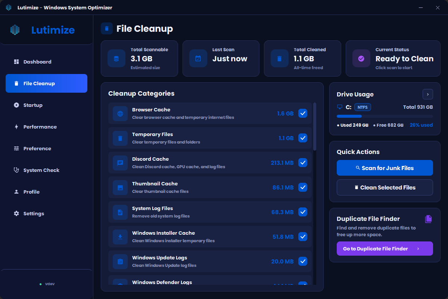Click the globe icon for Browser Cache

coord(120,114)
